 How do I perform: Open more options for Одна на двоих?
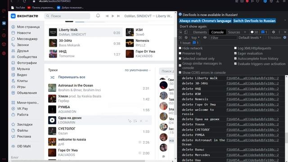pyautogui.click(x=147, y=121)
